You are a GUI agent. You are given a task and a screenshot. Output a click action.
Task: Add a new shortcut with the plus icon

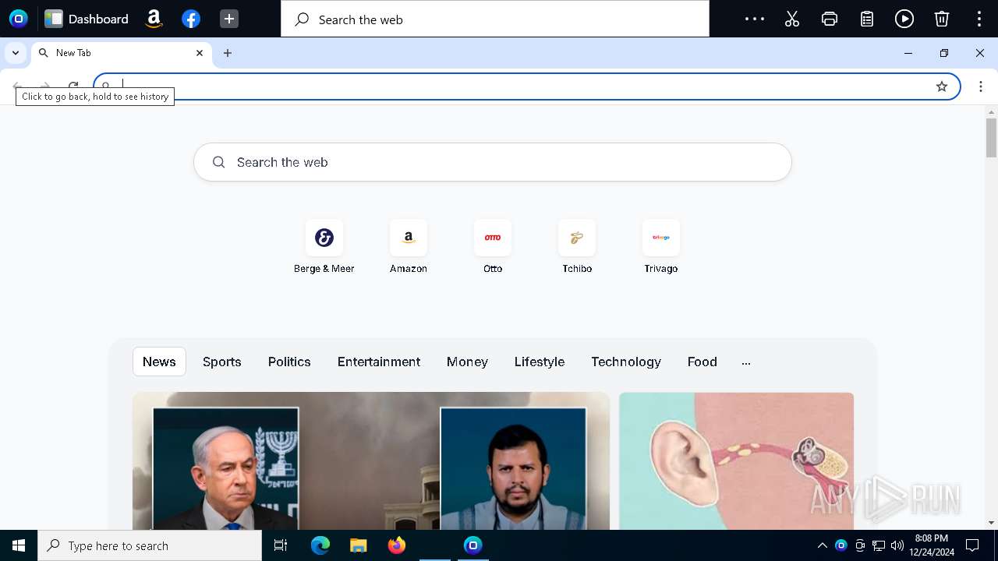click(x=229, y=19)
